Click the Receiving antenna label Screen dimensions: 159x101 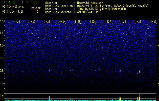coord(58,12)
